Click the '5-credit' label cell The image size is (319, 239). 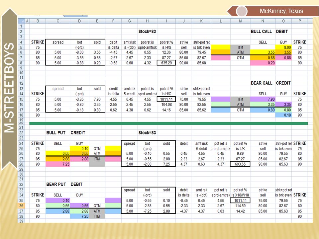pyautogui.click(x=129, y=94)
